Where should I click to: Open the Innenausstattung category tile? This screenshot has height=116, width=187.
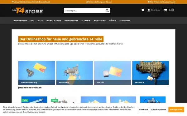click(36, 73)
